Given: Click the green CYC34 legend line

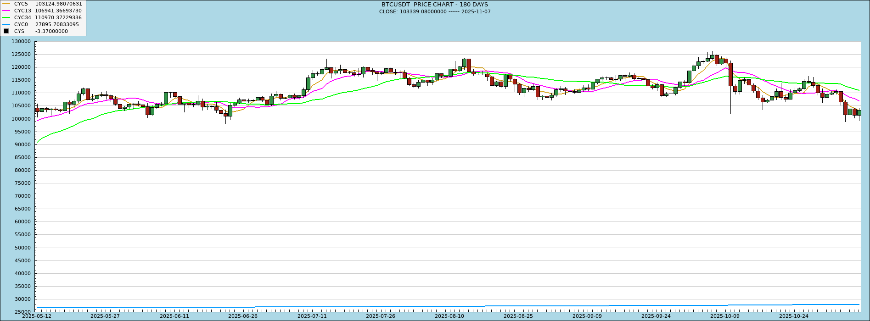Looking at the screenshot, I should [x=6, y=17].
